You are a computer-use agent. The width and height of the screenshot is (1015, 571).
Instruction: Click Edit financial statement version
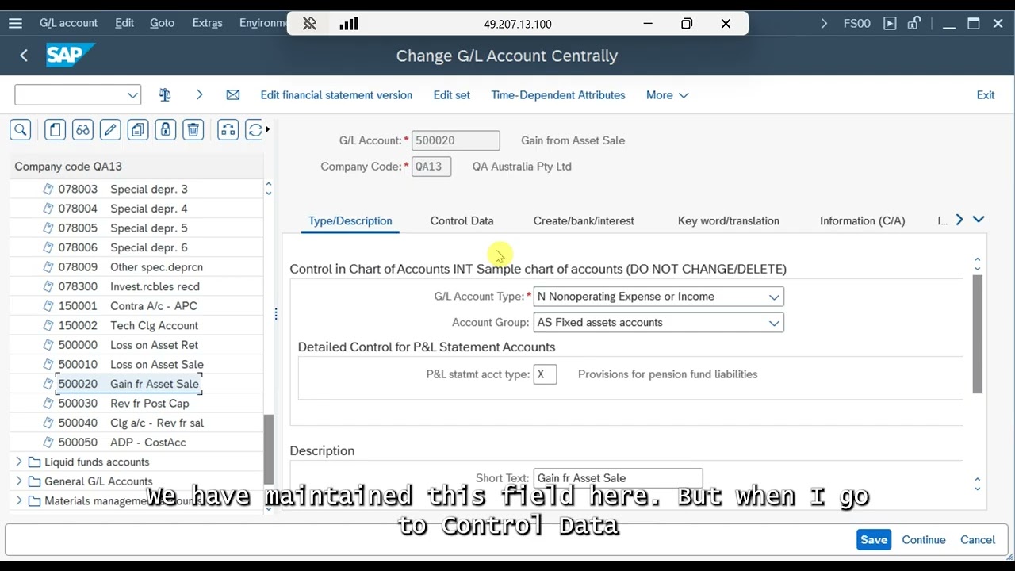pyautogui.click(x=336, y=95)
